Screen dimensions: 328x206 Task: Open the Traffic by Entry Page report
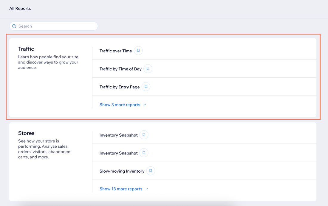click(120, 87)
